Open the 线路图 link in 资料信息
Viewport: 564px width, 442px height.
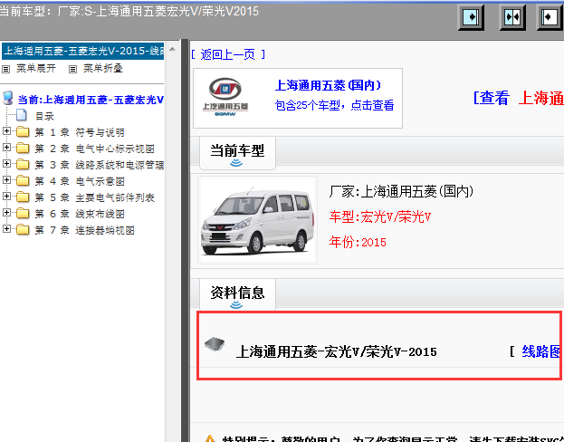[x=541, y=351]
